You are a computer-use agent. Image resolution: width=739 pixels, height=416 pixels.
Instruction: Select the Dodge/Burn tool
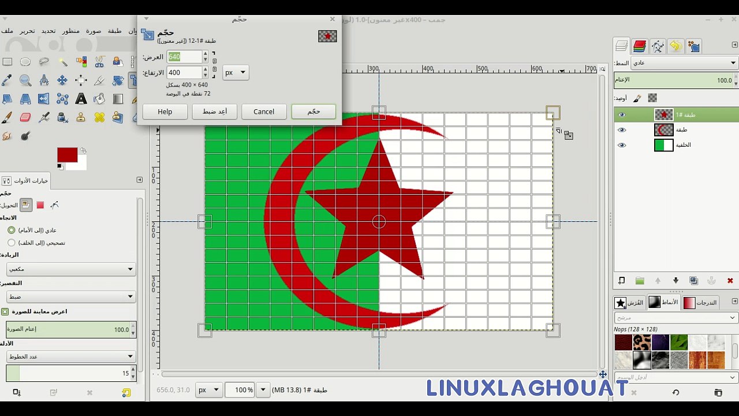tap(25, 136)
